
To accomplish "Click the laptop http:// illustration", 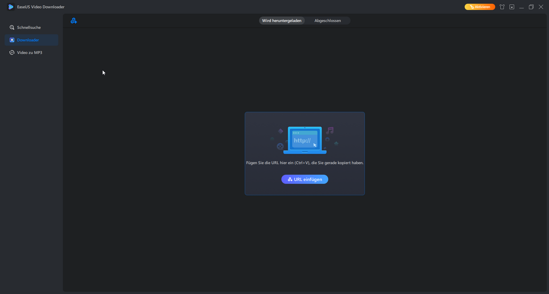I will (x=305, y=140).
